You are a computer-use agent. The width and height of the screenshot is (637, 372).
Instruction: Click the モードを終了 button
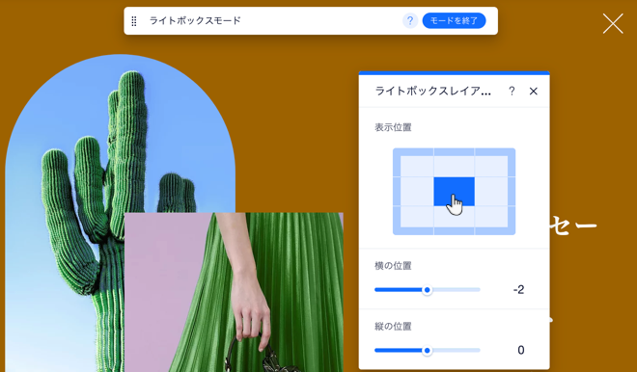454,20
